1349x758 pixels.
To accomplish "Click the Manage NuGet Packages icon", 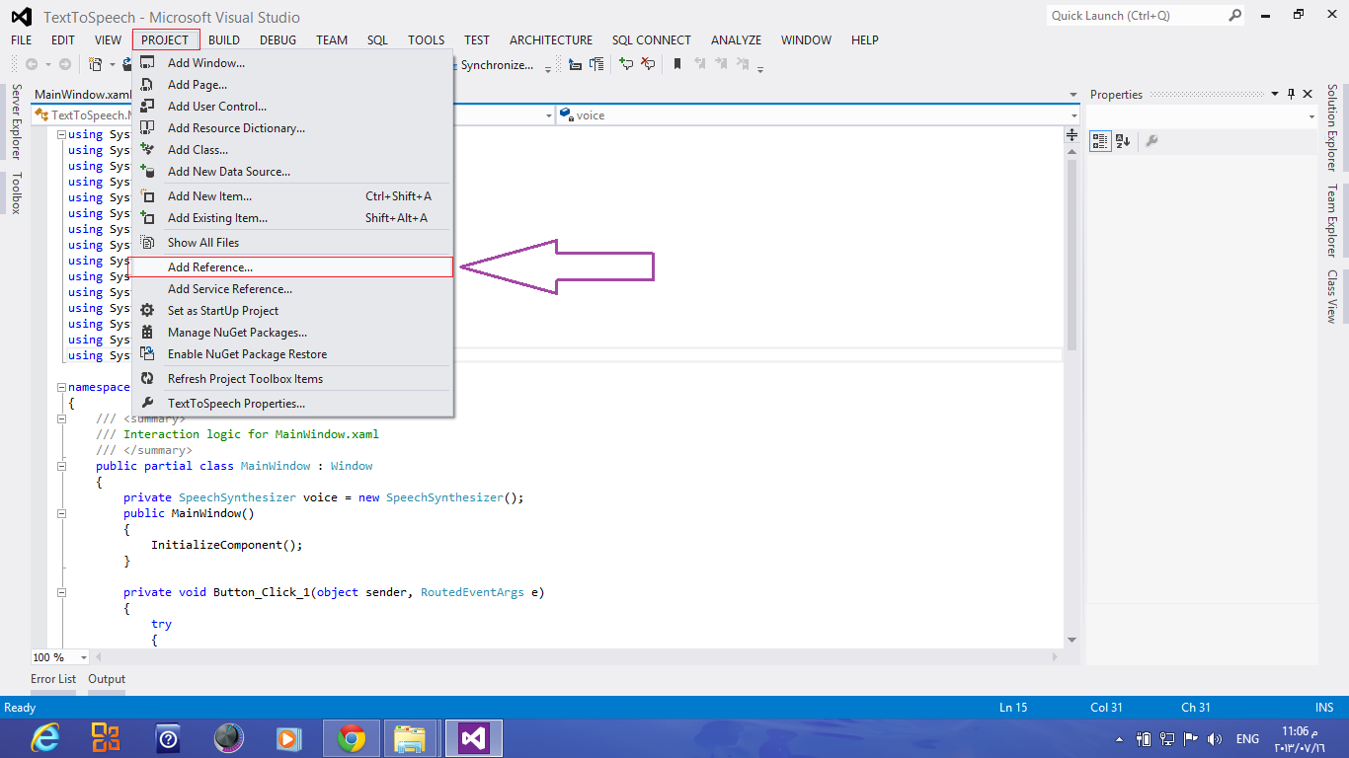I will (x=147, y=332).
